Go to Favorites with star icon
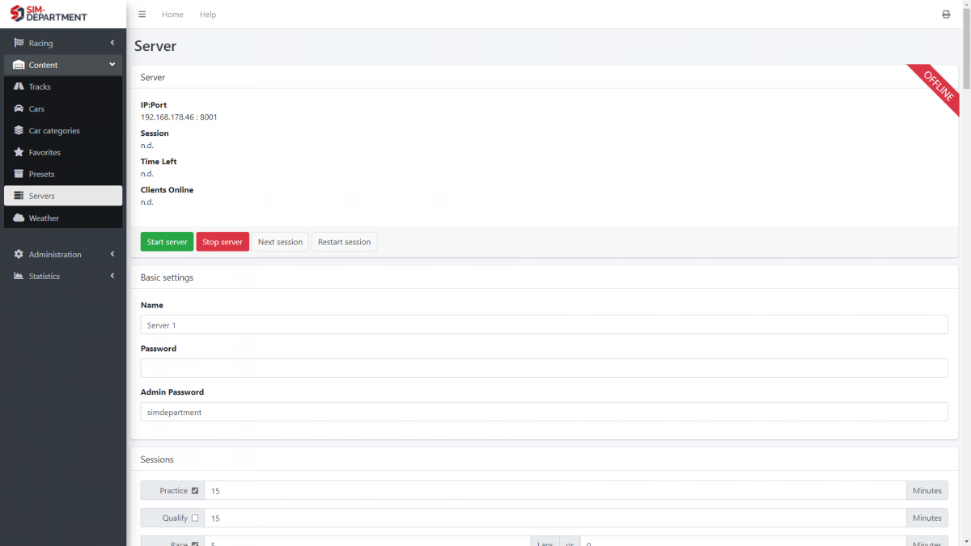This screenshot has width=971, height=546. click(19, 152)
